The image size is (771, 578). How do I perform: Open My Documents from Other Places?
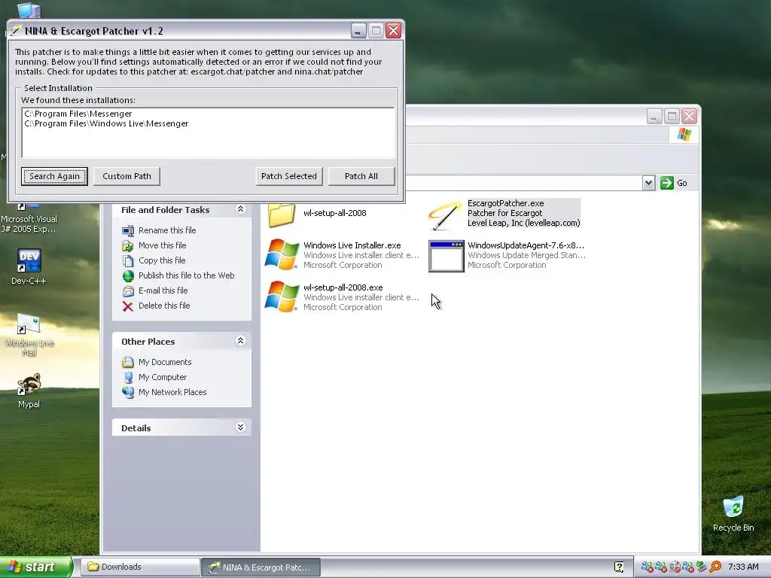point(165,362)
